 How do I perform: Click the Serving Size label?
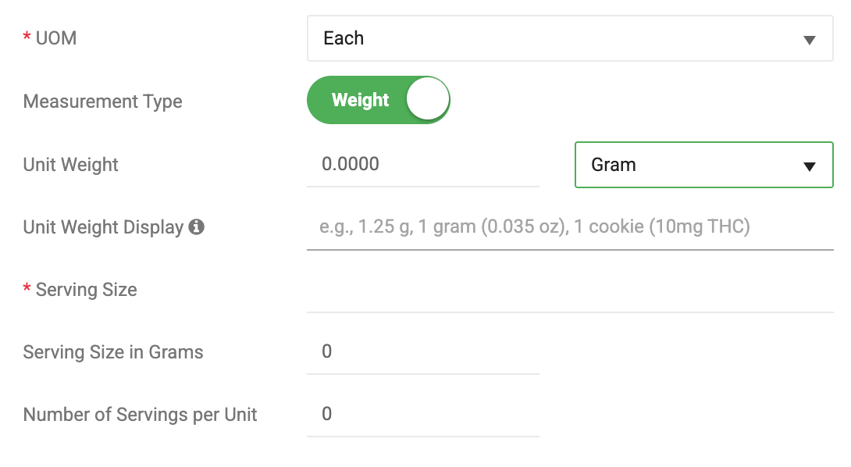(86, 290)
